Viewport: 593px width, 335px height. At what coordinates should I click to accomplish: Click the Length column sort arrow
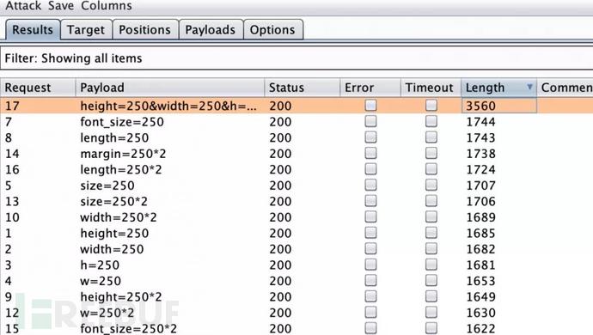(530, 87)
